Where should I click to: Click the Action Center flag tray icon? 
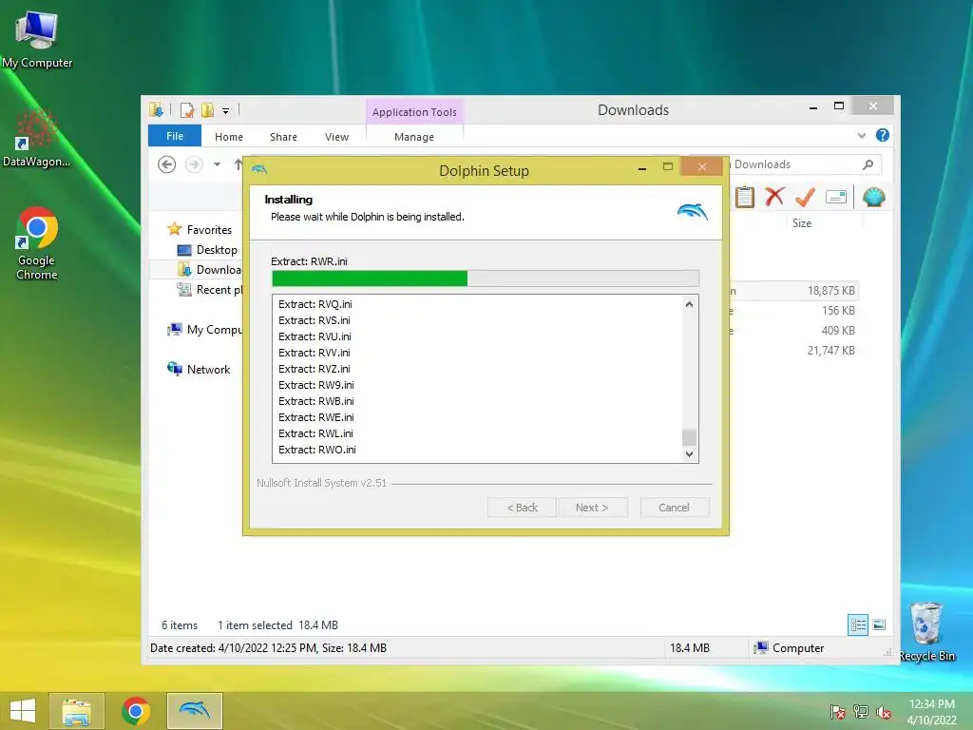(837, 711)
